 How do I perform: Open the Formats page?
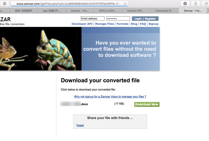click(x=122, y=24)
